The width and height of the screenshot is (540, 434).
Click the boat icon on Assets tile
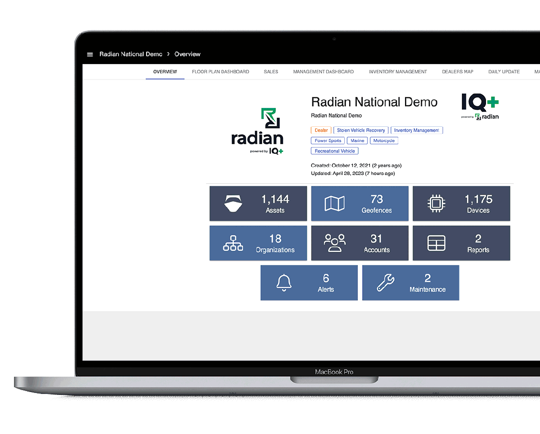tap(233, 203)
